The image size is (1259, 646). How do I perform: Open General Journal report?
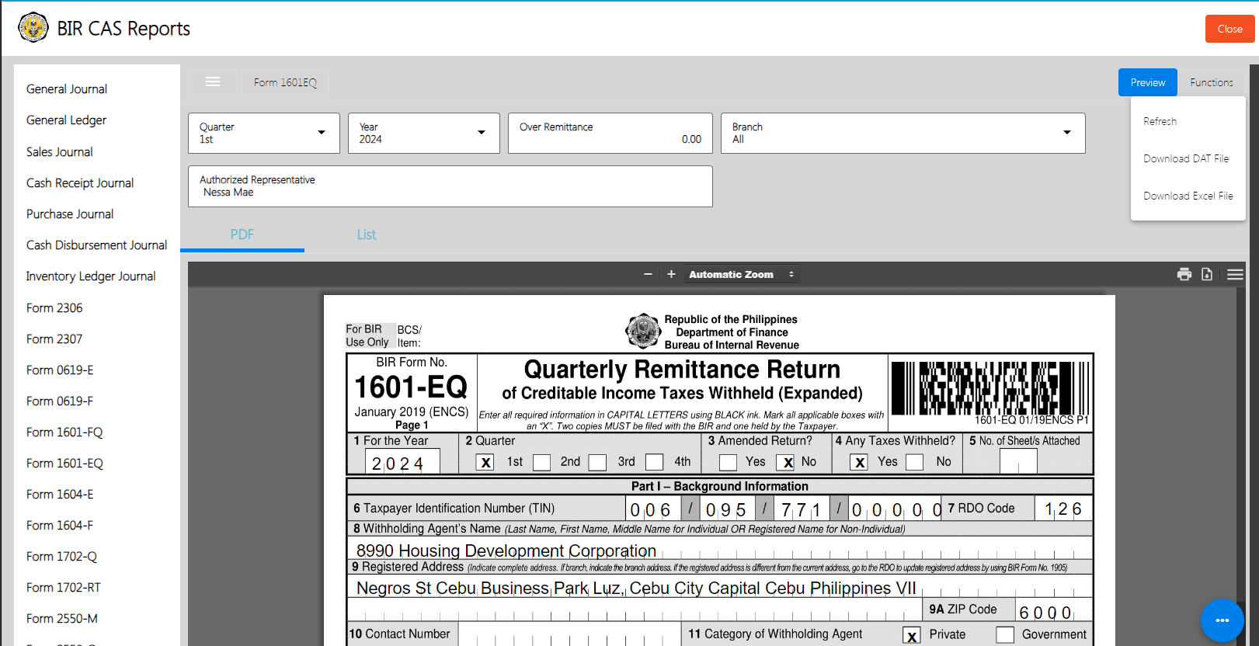click(x=67, y=89)
